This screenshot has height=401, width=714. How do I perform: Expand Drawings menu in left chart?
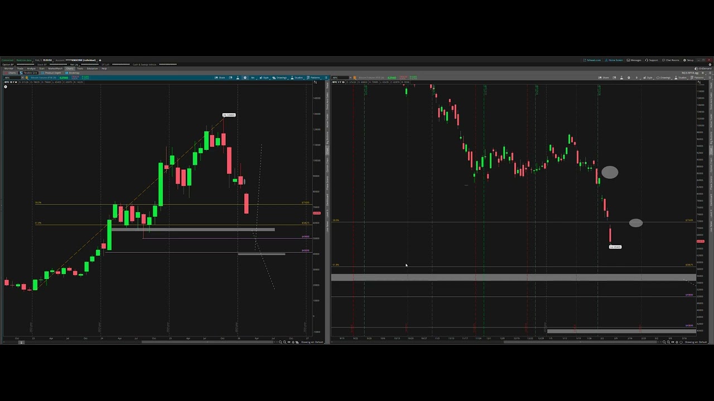tap(280, 77)
